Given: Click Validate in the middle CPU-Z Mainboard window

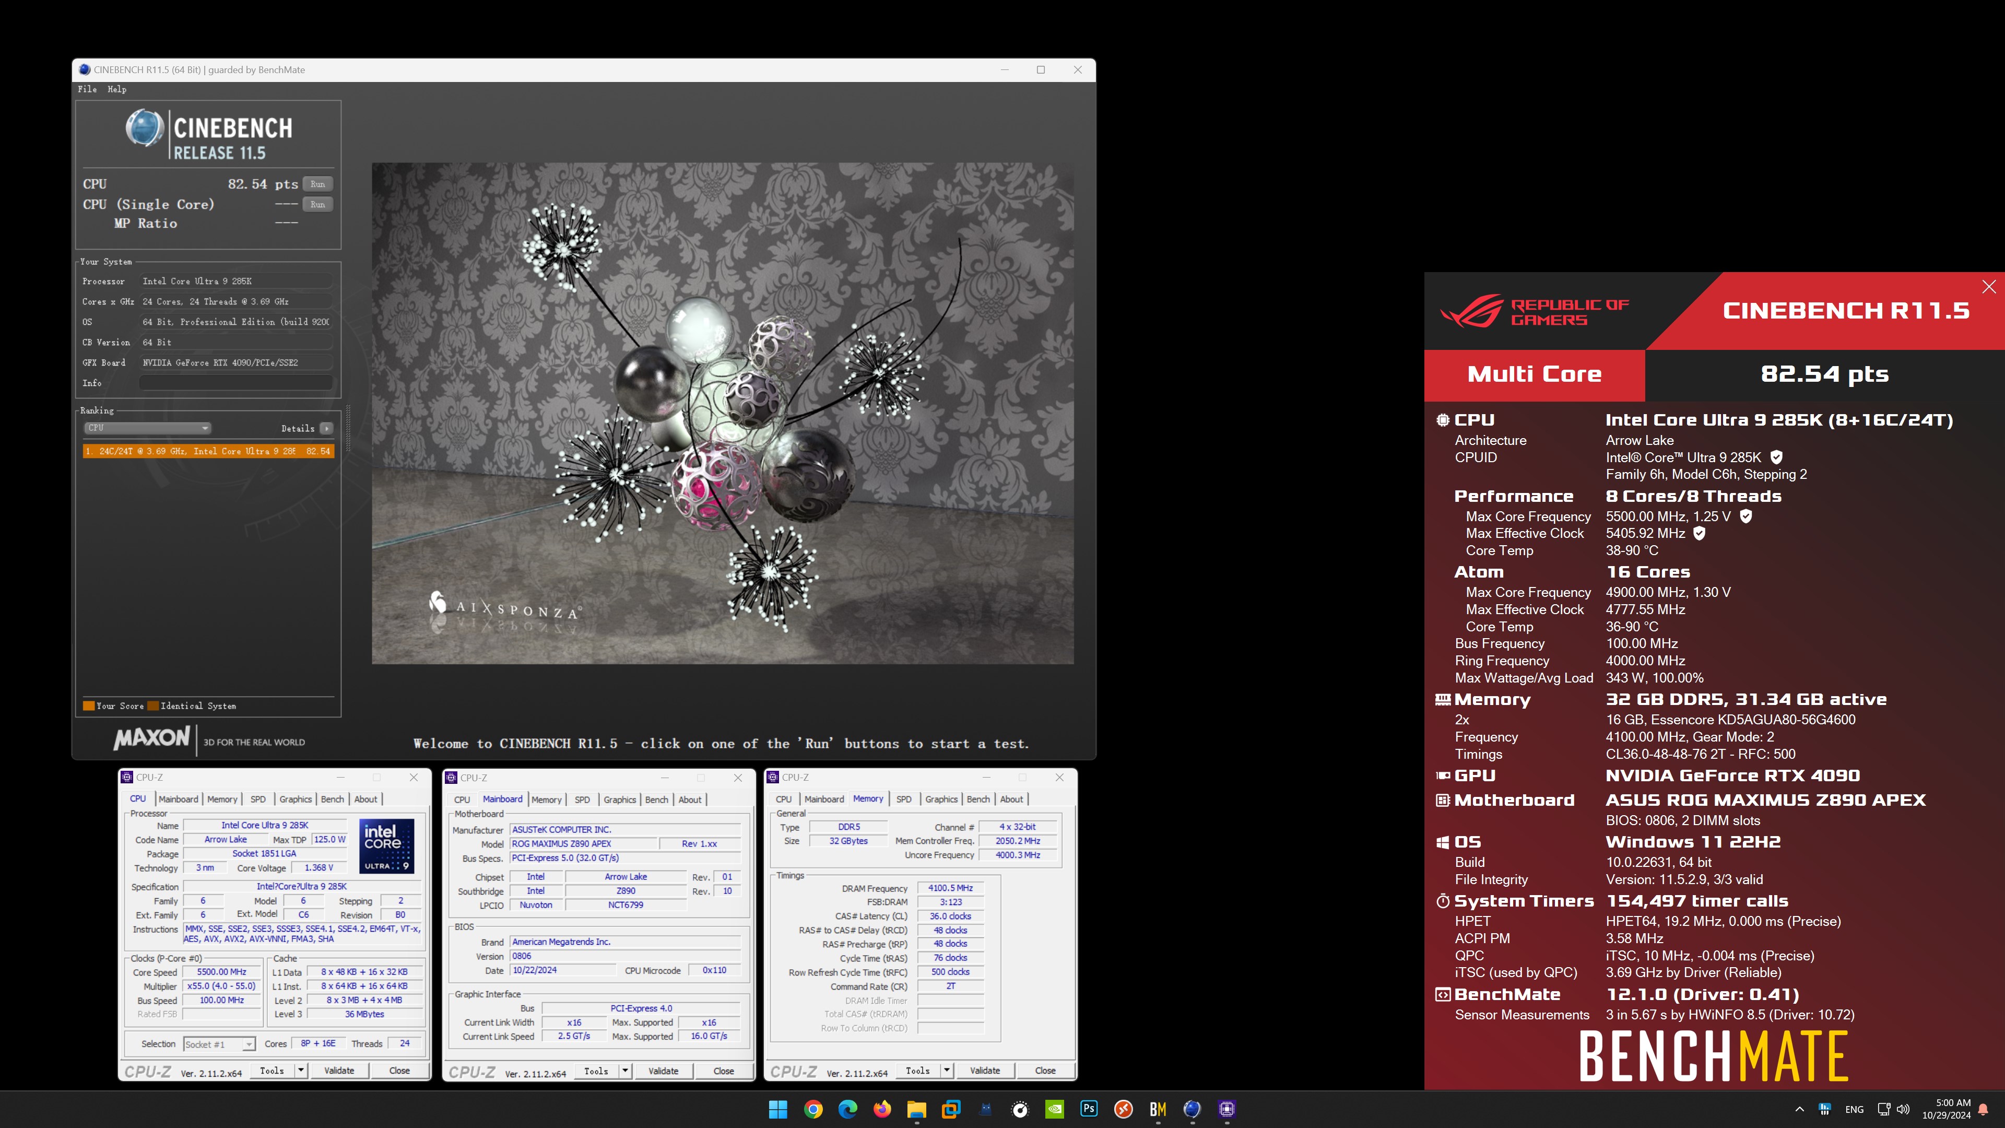Looking at the screenshot, I should [x=664, y=1071].
